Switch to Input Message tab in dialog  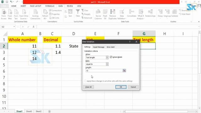(99, 47)
